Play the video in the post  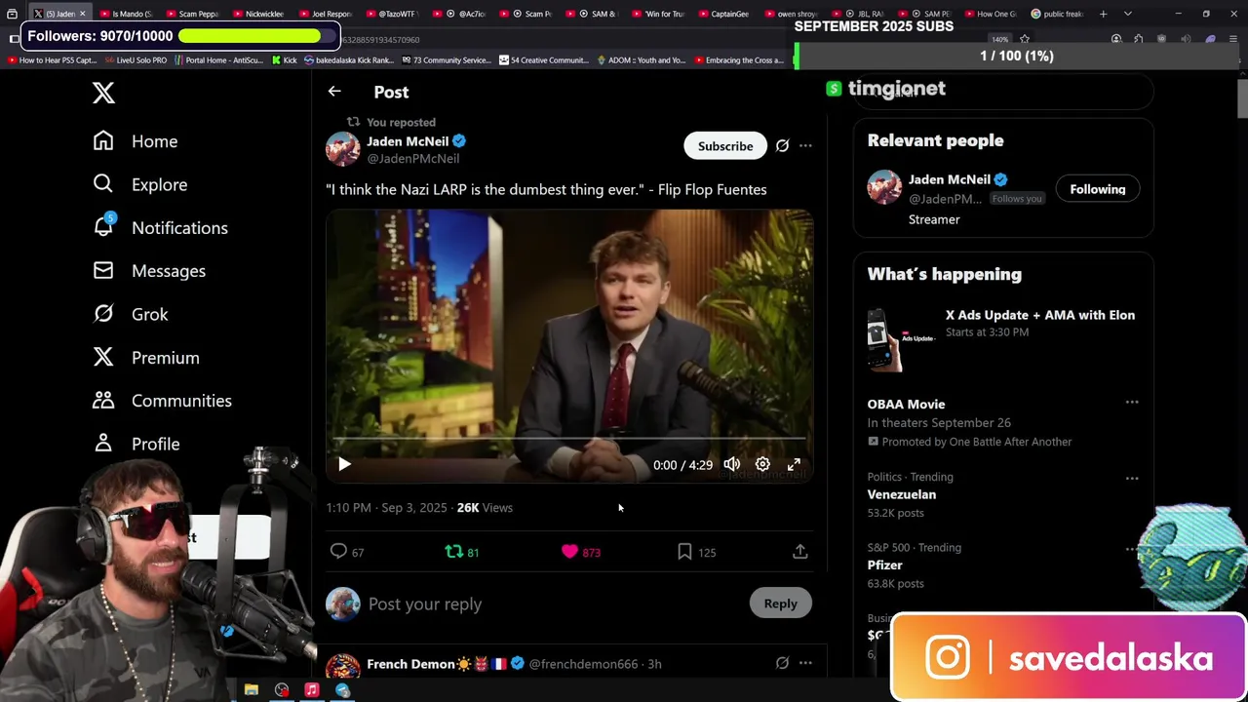pyautogui.click(x=344, y=465)
